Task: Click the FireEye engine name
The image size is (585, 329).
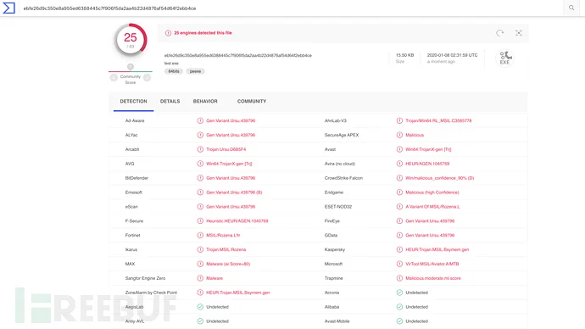Action: point(332,220)
